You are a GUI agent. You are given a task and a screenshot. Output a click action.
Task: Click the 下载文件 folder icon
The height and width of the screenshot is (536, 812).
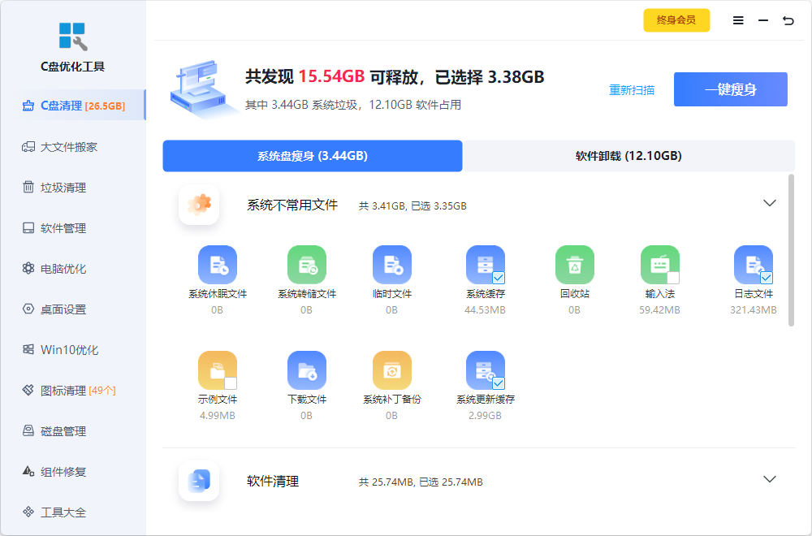point(307,370)
